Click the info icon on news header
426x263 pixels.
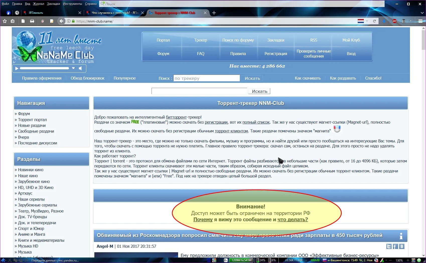coord(401,236)
